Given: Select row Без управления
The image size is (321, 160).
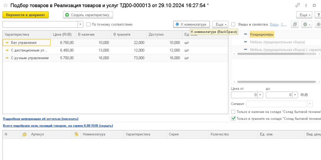Looking at the screenshot, I should coord(115,43).
